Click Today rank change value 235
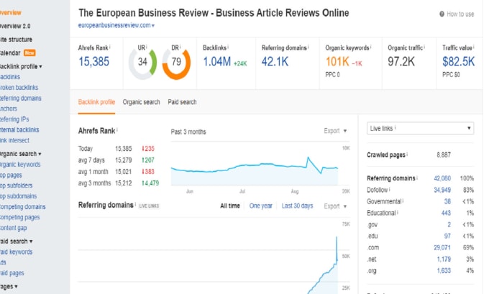 (148, 149)
